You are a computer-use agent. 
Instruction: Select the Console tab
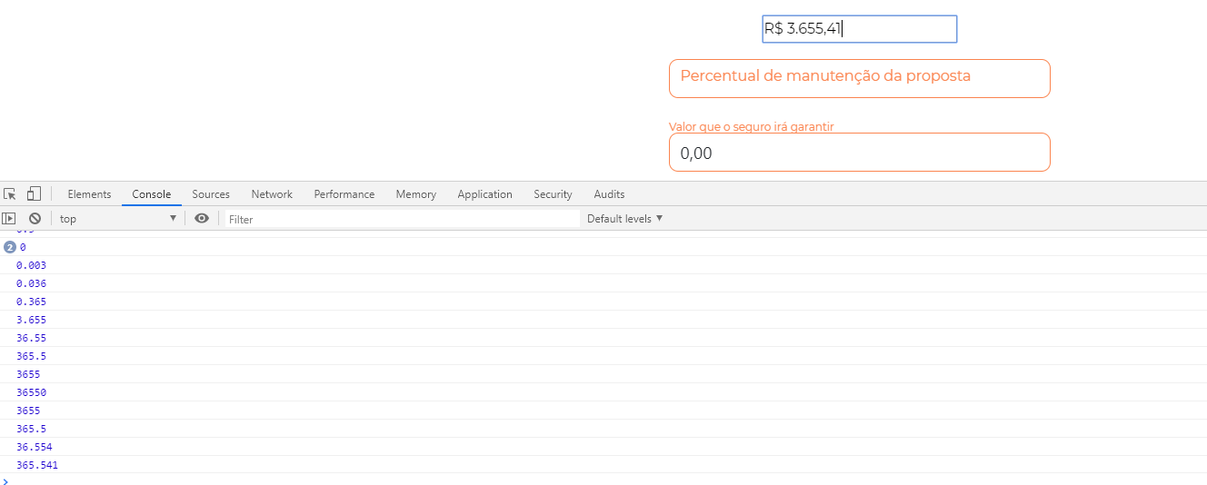click(x=152, y=194)
